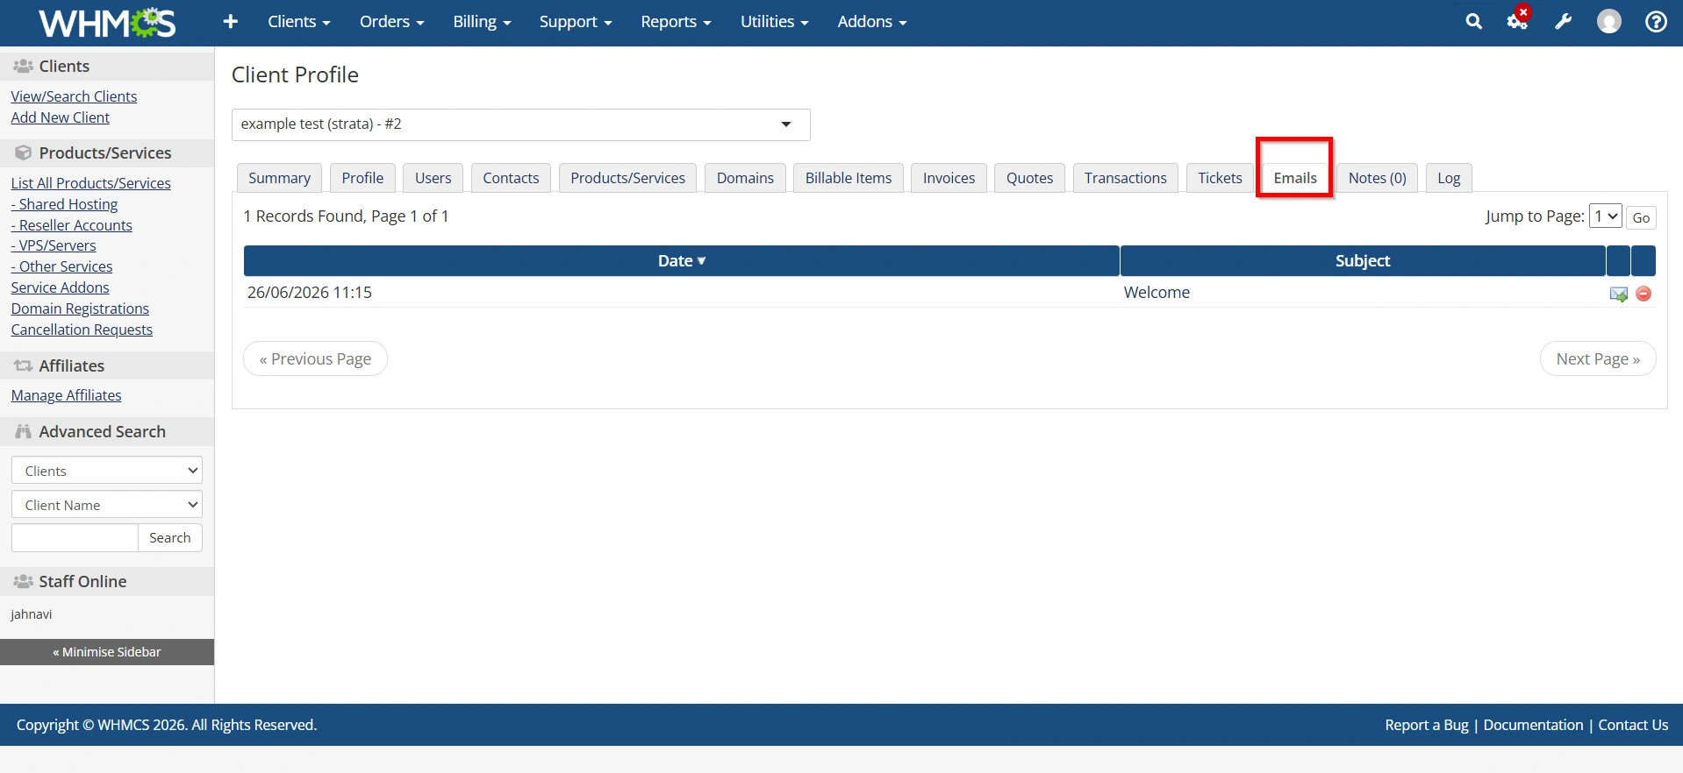The image size is (1683, 773).
Task: Switch to the Quotes tab
Action: coord(1029,178)
